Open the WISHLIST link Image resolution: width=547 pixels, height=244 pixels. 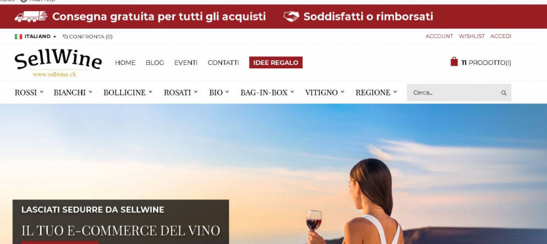(x=472, y=36)
